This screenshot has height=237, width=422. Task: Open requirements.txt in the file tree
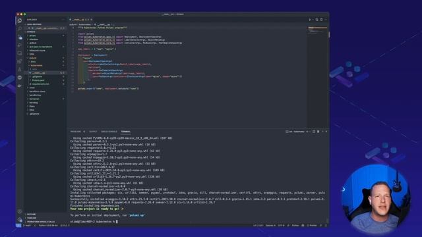[41, 84]
